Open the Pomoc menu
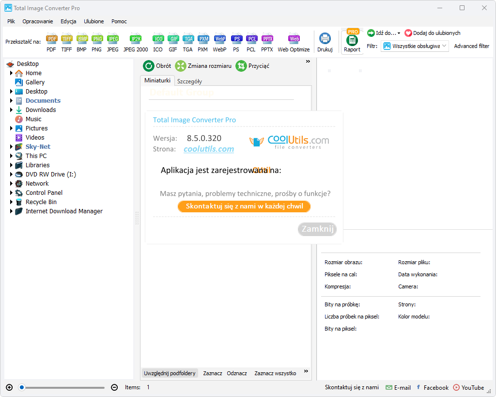This screenshot has height=397, width=496. point(119,21)
